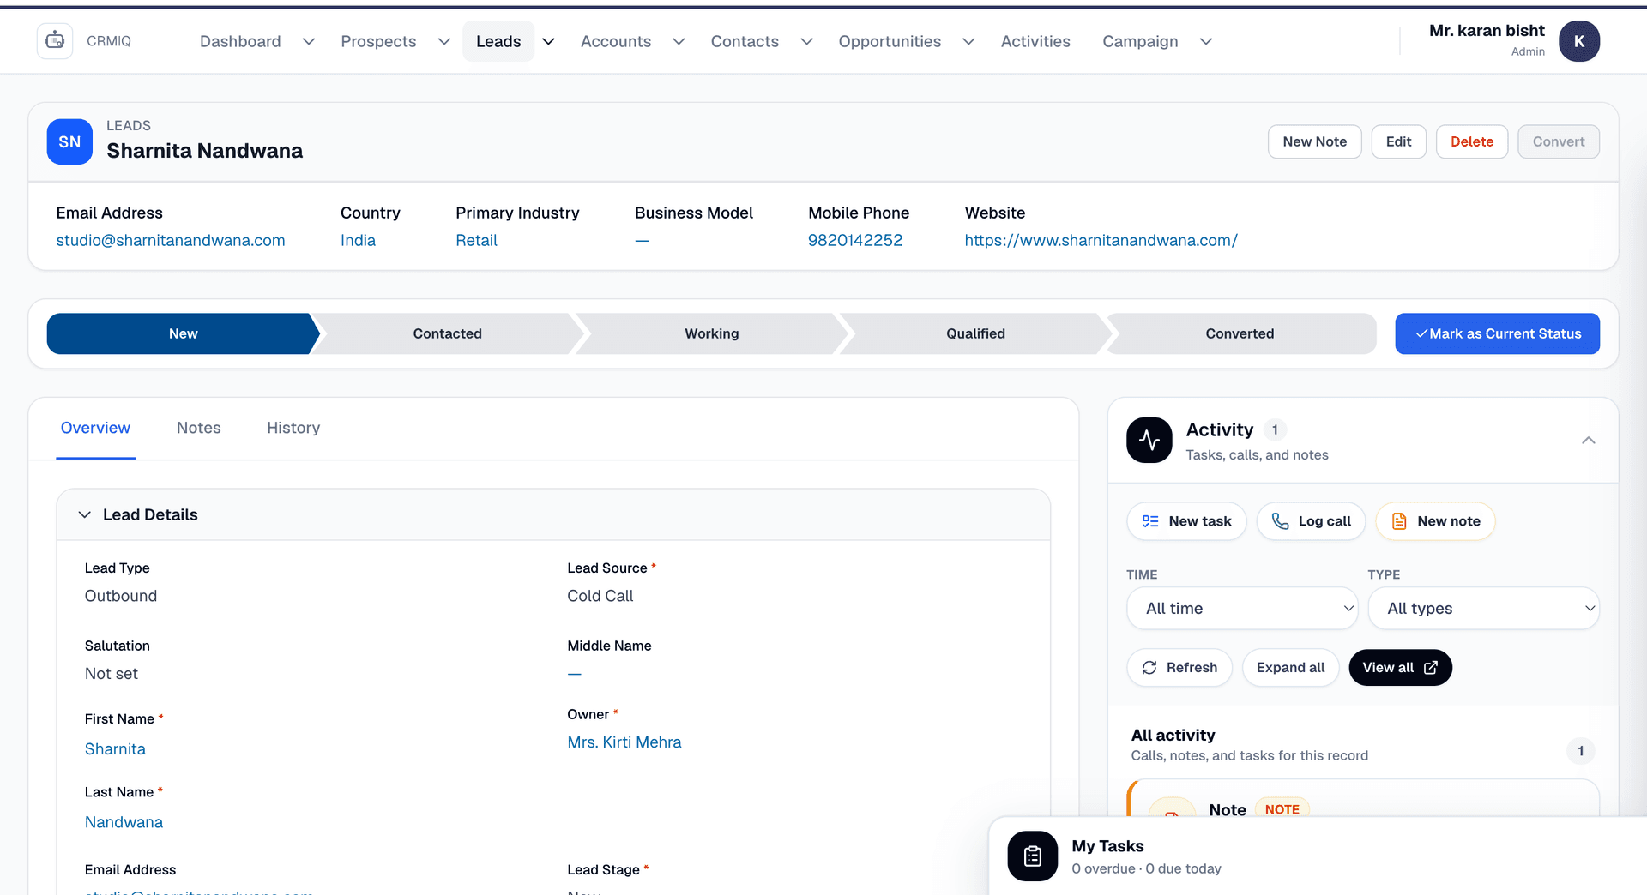Collapse the Lead Details section

tap(84, 514)
